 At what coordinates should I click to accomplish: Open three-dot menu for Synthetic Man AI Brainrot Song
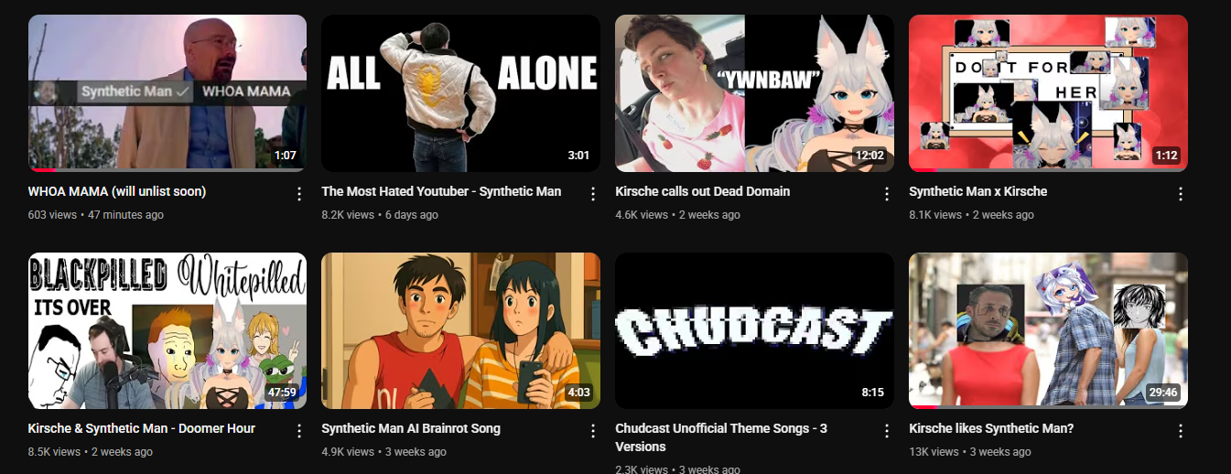tap(592, 431)
